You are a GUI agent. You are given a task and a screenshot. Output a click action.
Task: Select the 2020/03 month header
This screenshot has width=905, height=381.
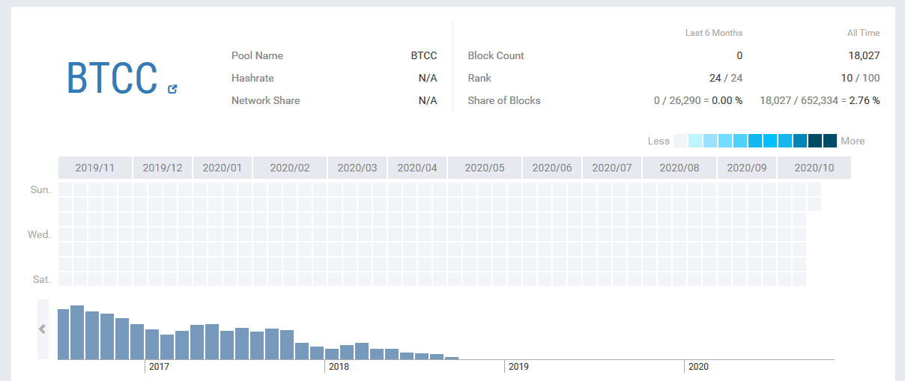click(357, 168)
